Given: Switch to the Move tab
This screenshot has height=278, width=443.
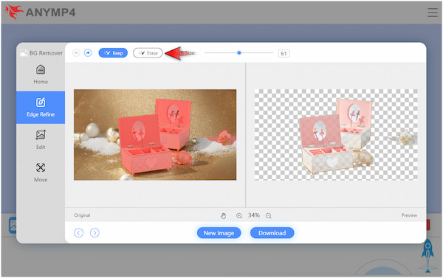Looking at the screenshot, I should (x=41, y=173).
